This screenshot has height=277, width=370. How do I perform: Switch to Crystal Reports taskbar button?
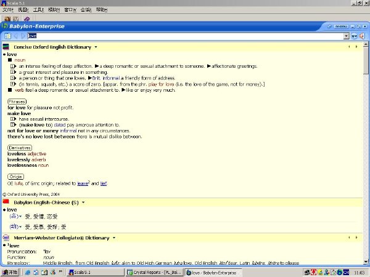pos(155,272)
